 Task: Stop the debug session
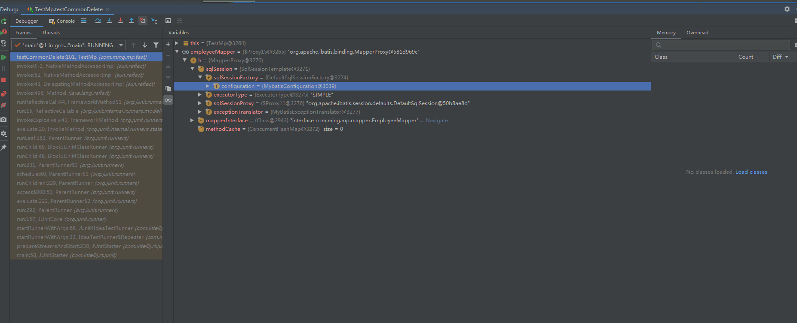point(3,80)
